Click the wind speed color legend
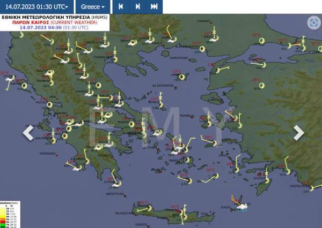The width and height of the screenshot is (322, 228). coord(5,214)
